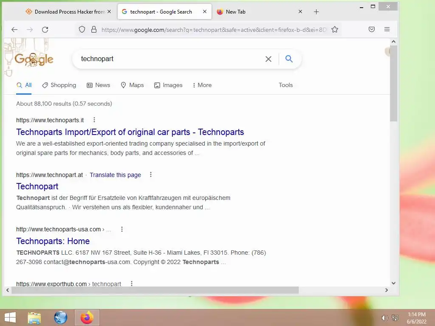The width and height of the screenshot is (435, 326).
Task: Open options dots next to technoparts-usa.com result
Action: pos(122,229)
